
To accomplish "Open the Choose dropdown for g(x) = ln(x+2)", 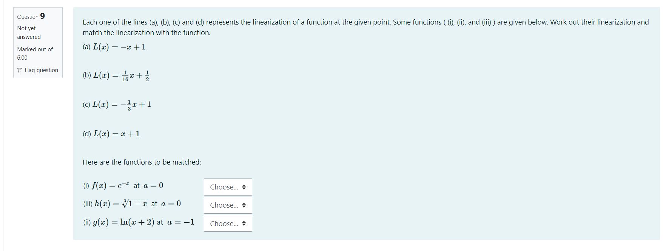I will (227, 223).
